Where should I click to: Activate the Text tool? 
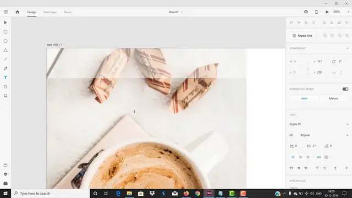coord(5,78)
